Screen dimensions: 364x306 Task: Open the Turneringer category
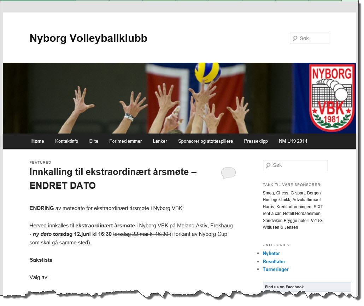coord(276,270)
